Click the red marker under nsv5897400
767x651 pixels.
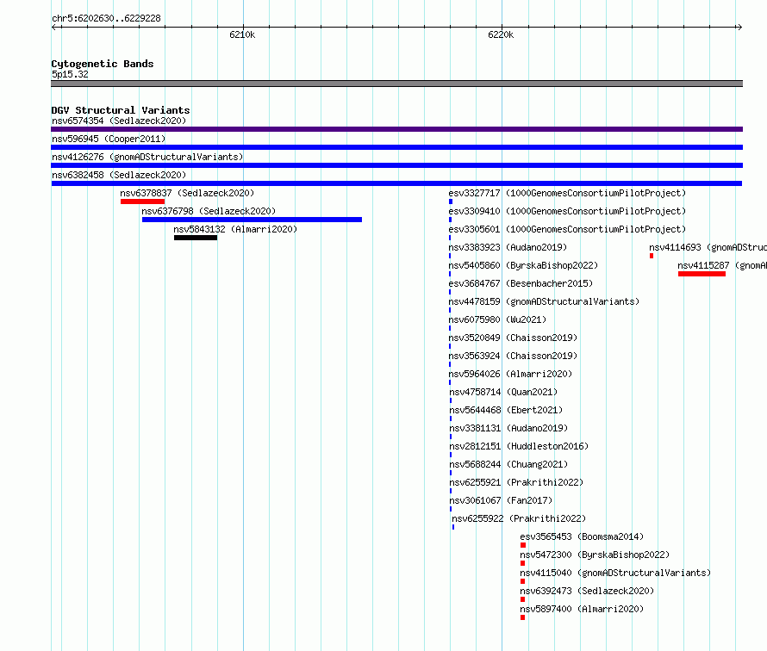click(523, 617)
